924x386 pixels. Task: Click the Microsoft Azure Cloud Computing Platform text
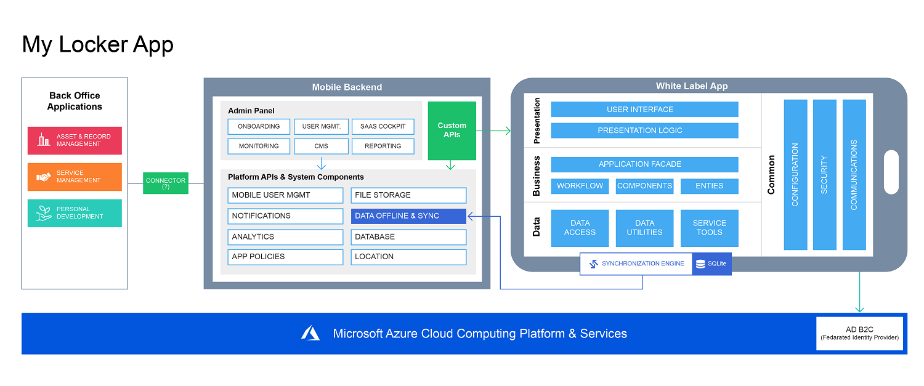coord(480,334)
